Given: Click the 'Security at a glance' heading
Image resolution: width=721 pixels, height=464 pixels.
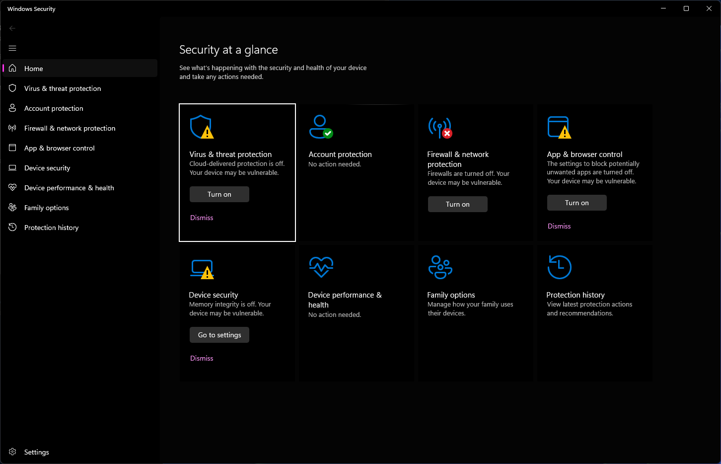Looking at the screenshot, I should tap(228, 50).
